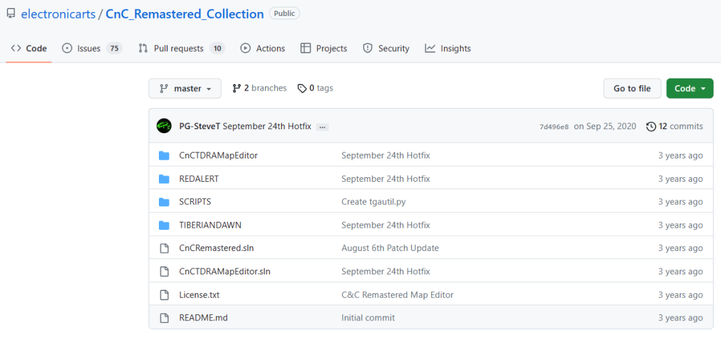Open the Pull requests tab
The image size is (721, 339).
[x=178, y=49]
